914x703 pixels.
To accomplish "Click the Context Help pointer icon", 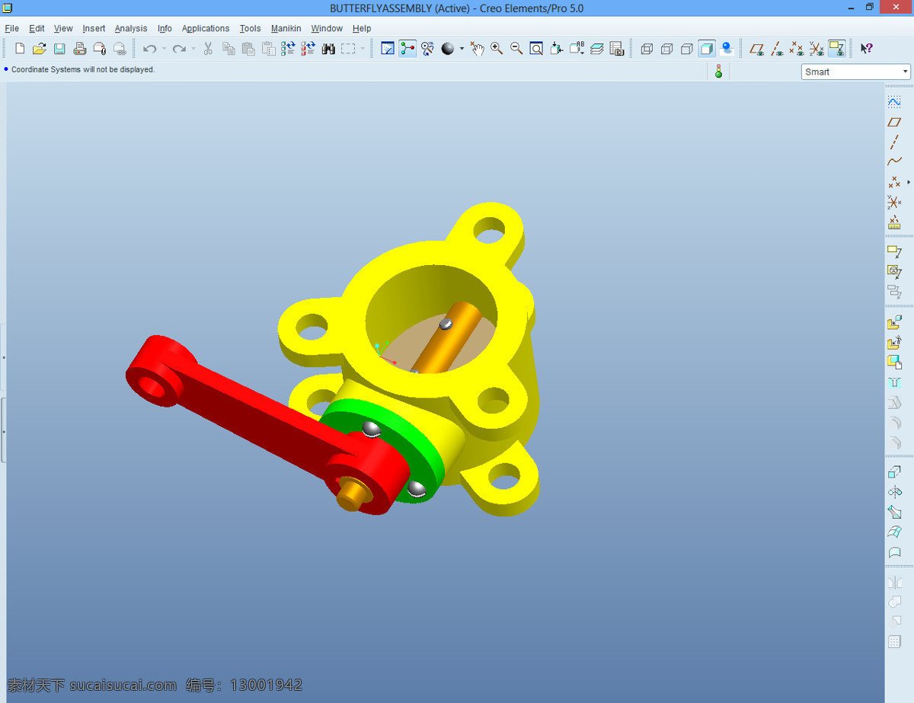I will tap(866, 49).
